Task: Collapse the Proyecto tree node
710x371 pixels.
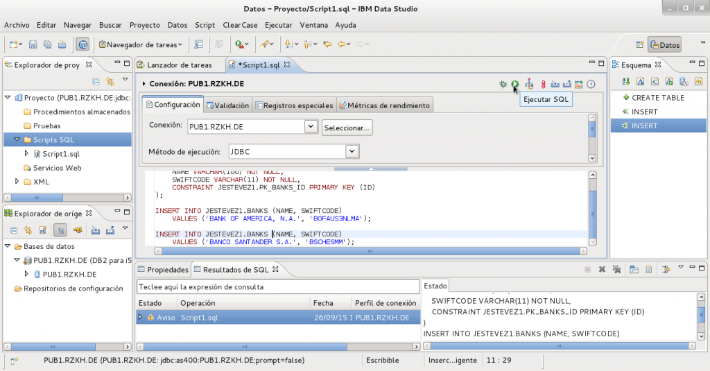Action: pos(8,97)
